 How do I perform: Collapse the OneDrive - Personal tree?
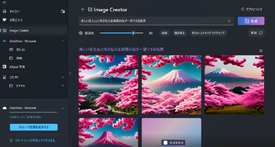click(63, 41)
